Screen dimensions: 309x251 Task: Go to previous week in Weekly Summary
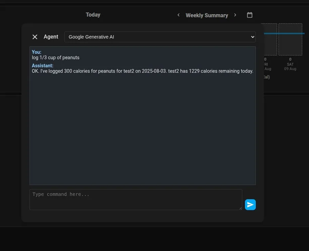pyautogui.click(x=179, y=15)
